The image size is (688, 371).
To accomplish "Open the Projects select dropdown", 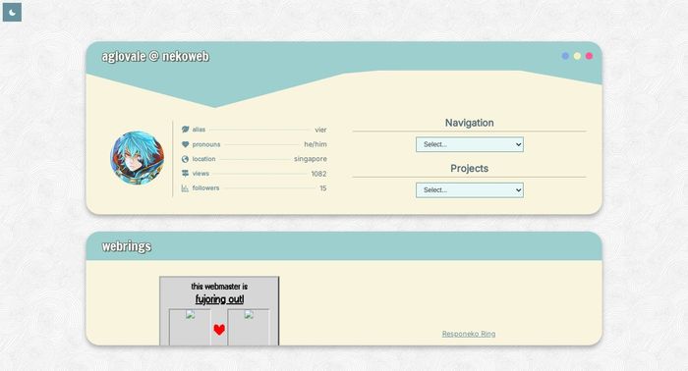I will [x=470, y=190].
